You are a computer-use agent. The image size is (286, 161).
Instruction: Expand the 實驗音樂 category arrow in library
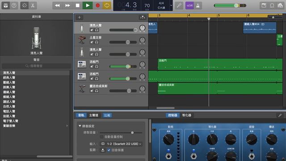[x=67, y=126]
